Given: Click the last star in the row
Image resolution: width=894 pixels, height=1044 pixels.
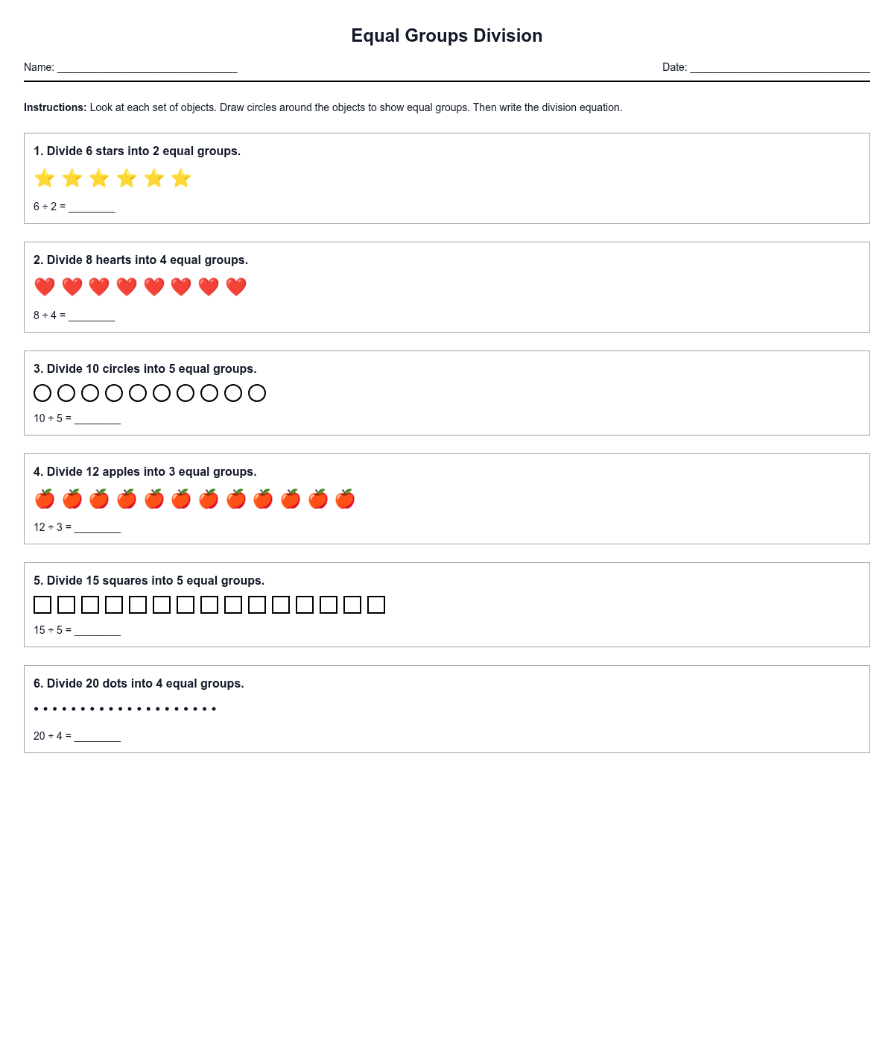Looking at the screenshot, I should tap(181, 178).
